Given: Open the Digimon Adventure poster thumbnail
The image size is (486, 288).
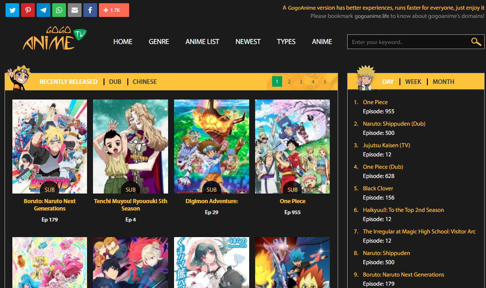Looking at the screenshot, I should pyautogui.click(x=211, y=146).
